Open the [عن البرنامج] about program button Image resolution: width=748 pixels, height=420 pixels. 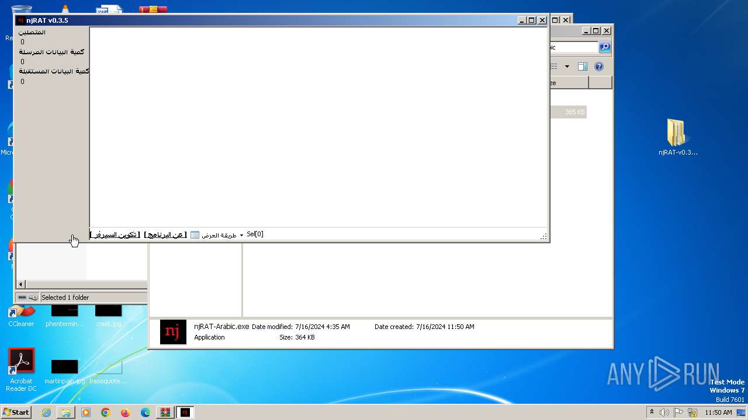(x=165, y=235)
